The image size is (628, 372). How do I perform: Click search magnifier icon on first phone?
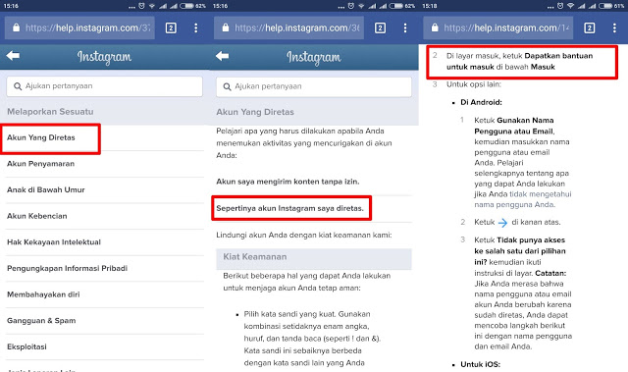coord(18,86)
